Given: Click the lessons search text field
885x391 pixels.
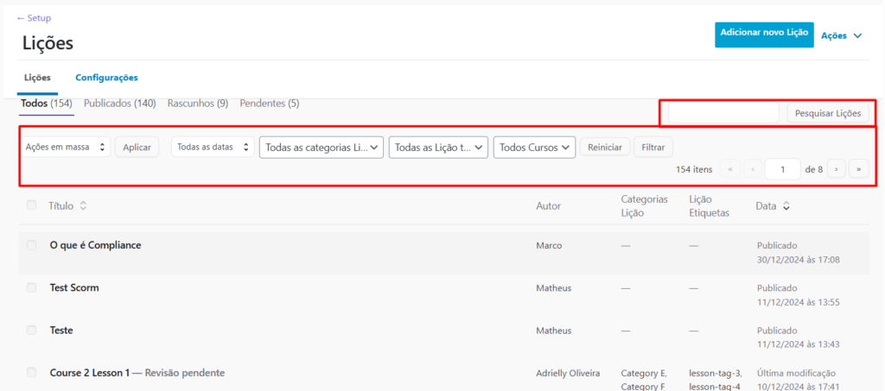Looking at the screenshot, I should [723, 113].
